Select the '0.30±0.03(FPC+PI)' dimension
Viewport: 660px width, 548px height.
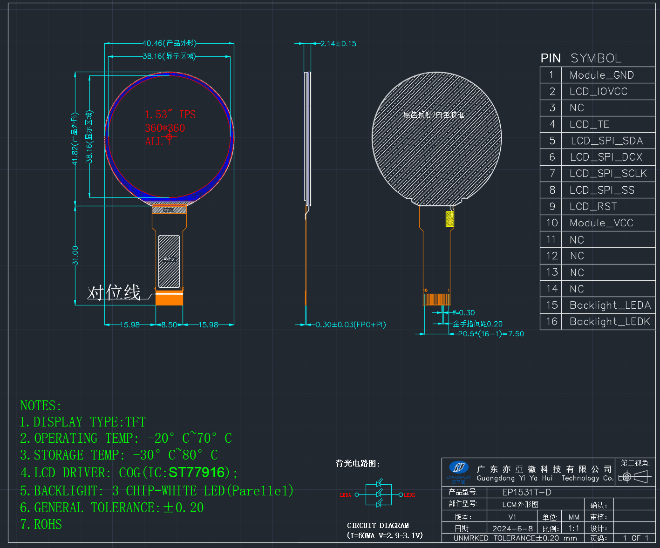(351, 325)
